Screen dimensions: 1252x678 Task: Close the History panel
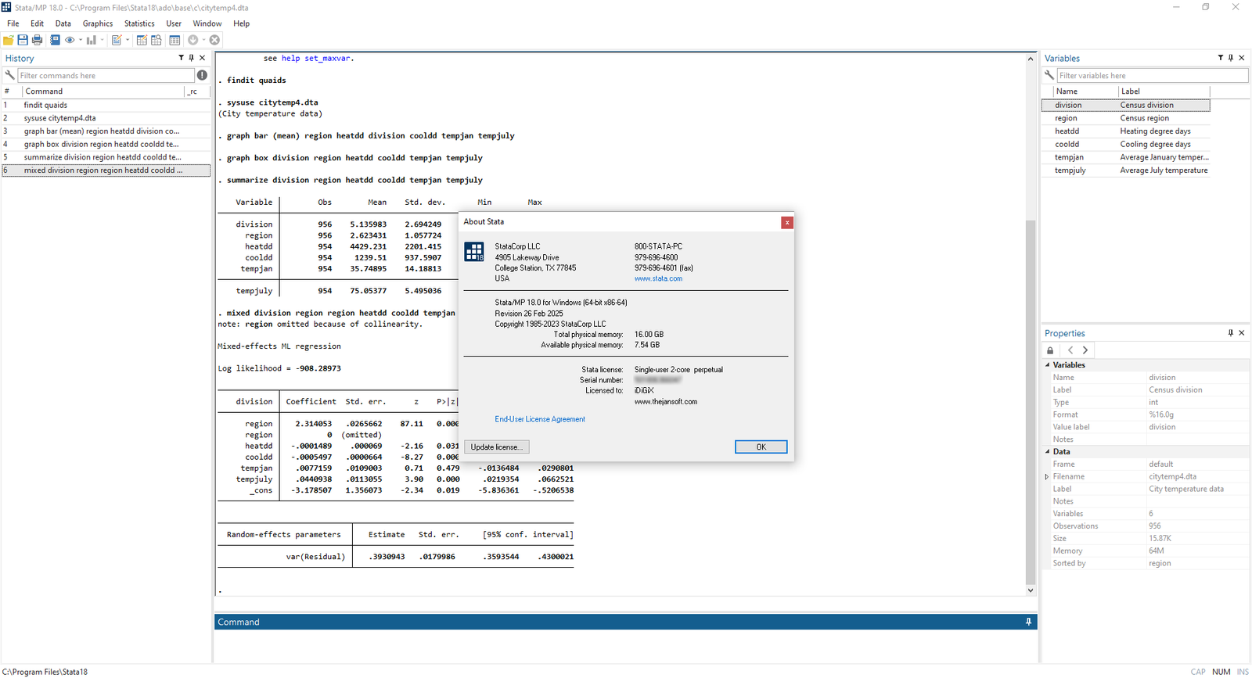pos(202,58)
